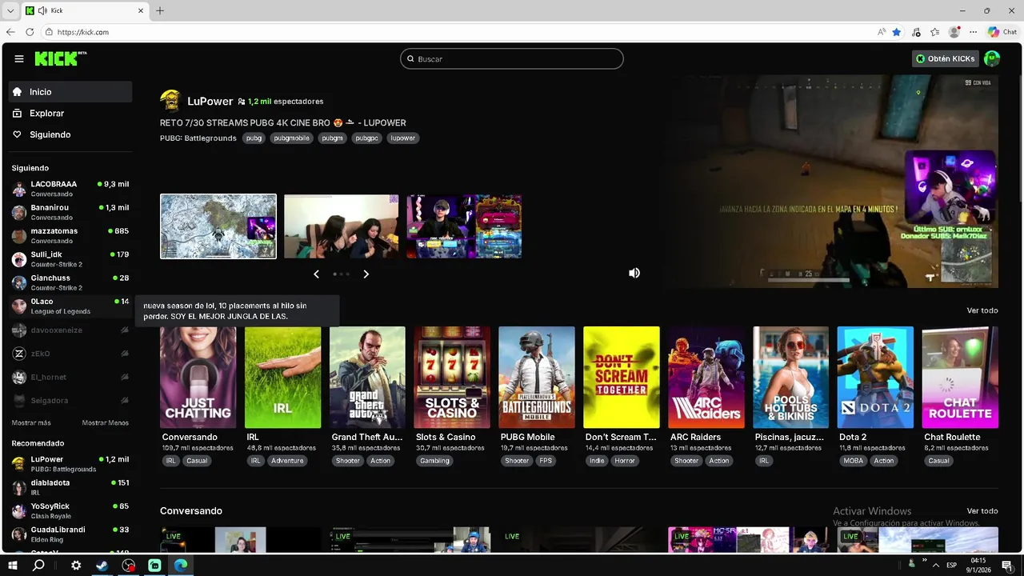Click the Explorar sidebar icon

[x=17, y=114]
